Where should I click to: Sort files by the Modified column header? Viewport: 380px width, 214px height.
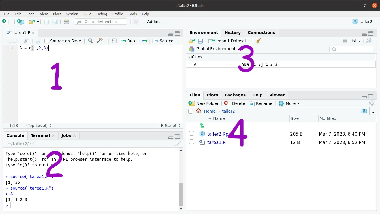tap(328, 118)
